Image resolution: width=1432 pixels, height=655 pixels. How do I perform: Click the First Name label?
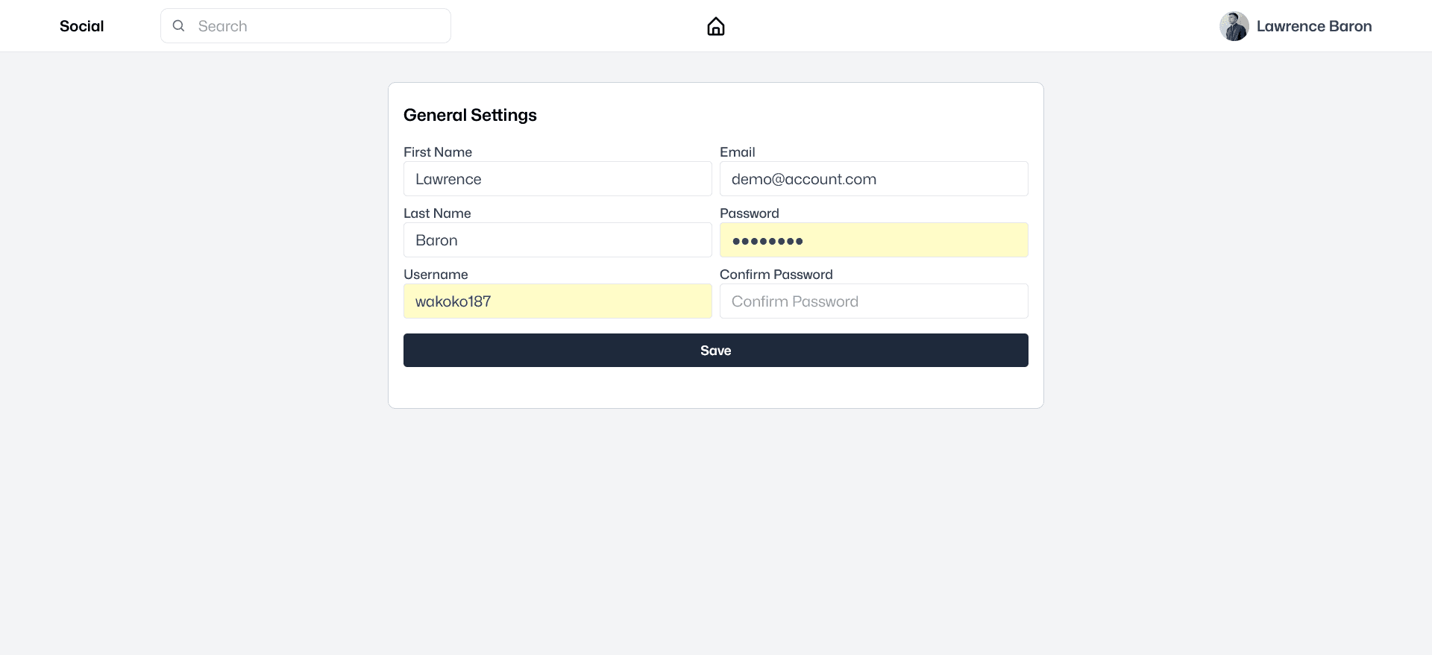point(438,152)
